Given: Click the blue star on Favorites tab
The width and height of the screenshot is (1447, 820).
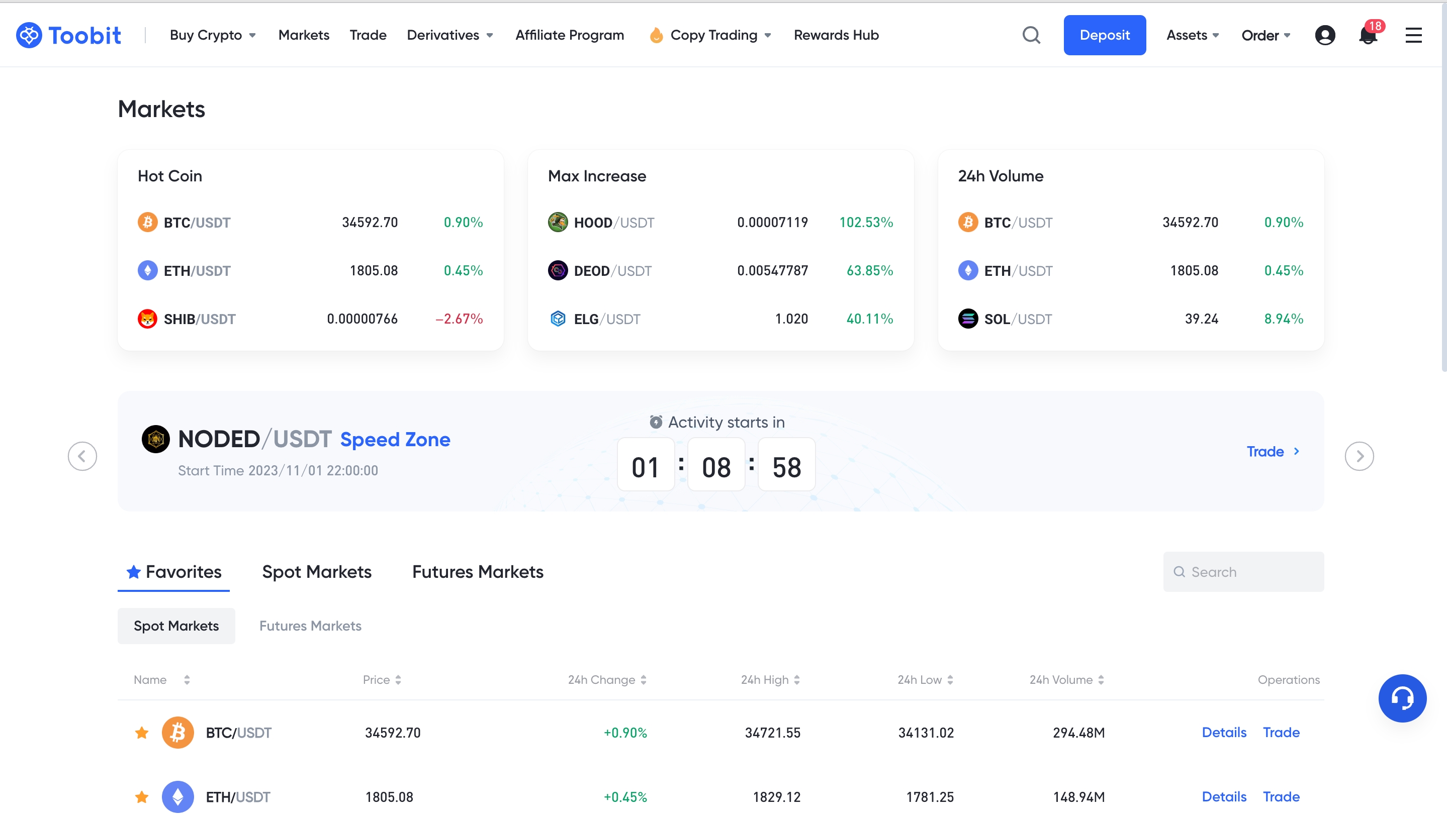Looking at the screenshot, I should pyautogui.click(x=134, y=572).
